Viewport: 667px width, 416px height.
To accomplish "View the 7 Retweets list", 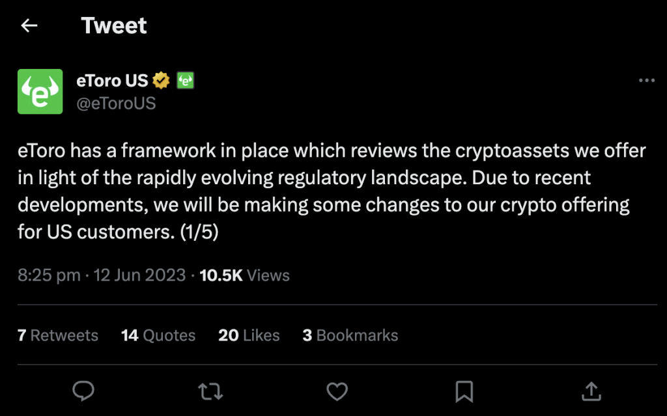I will pyautogui.click(x=58, y=335).
